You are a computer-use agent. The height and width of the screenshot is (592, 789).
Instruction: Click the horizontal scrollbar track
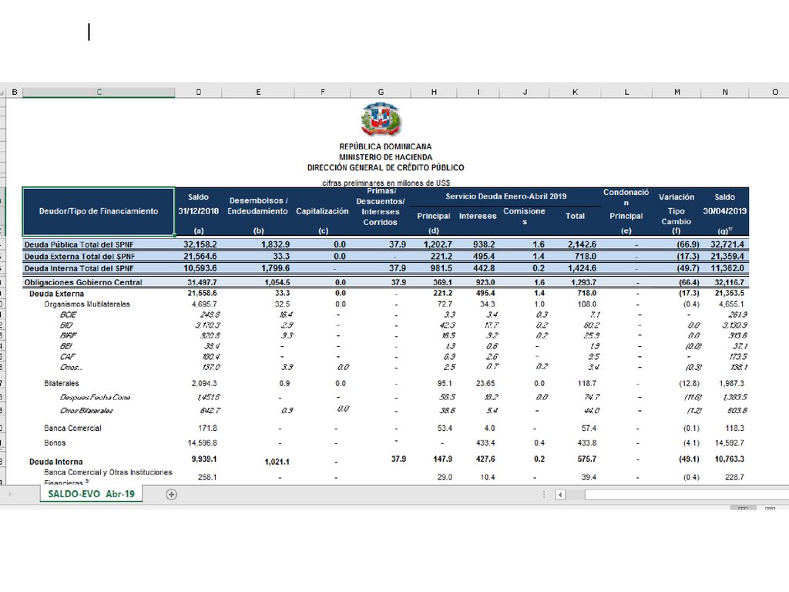point(687,494)
